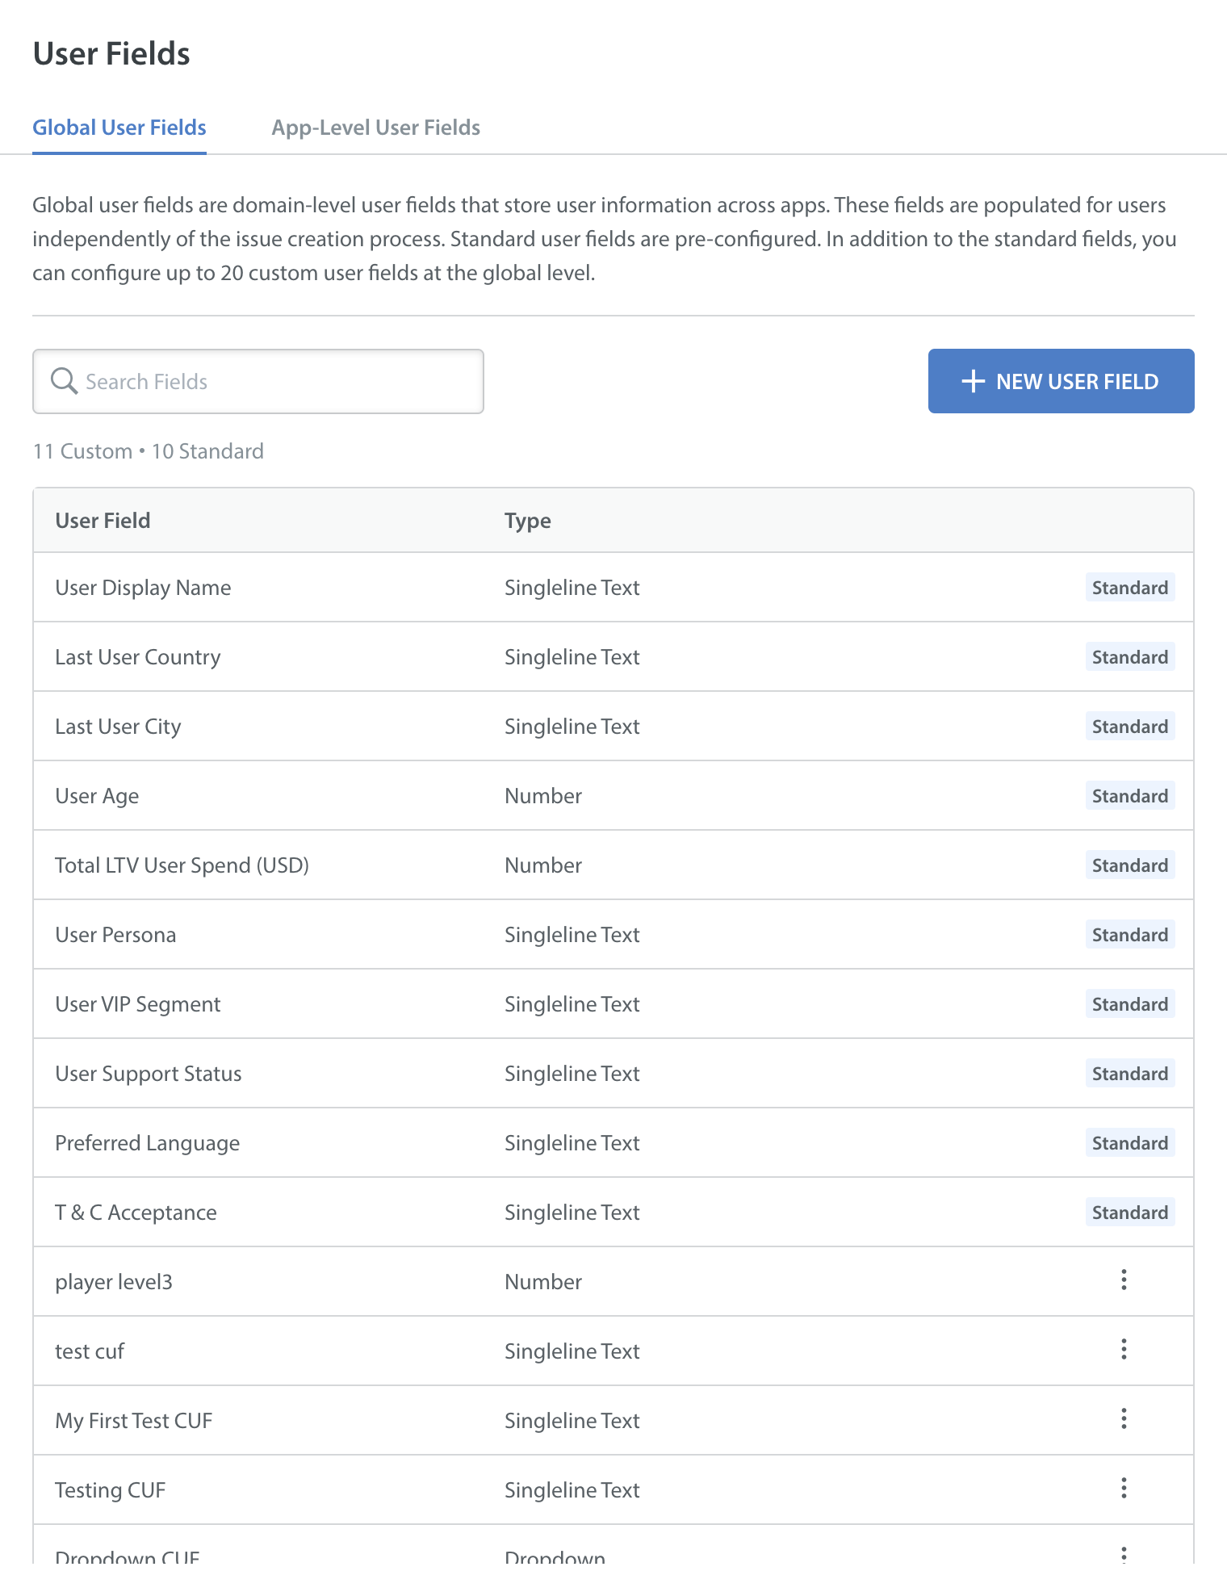
Task: Click the search magnifier icon
Action: (64, 381)
